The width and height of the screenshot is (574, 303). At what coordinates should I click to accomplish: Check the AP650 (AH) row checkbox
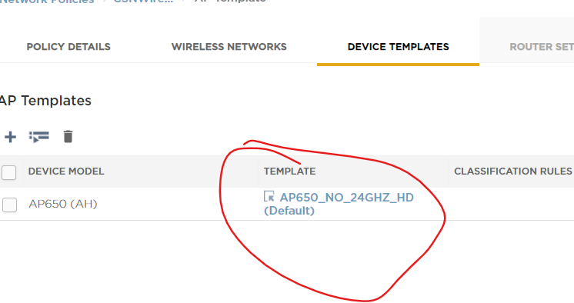tap(9, 205)
